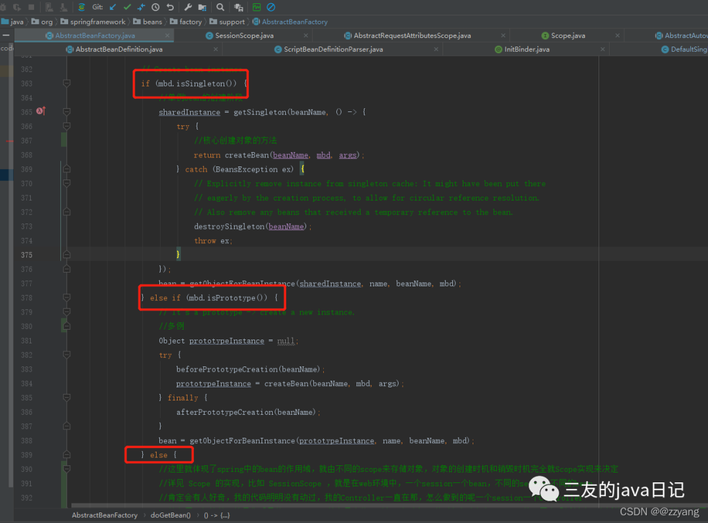Click line number 375 in gutter
Viewport: 708px width, 523px height.
(x=27, y=255)
